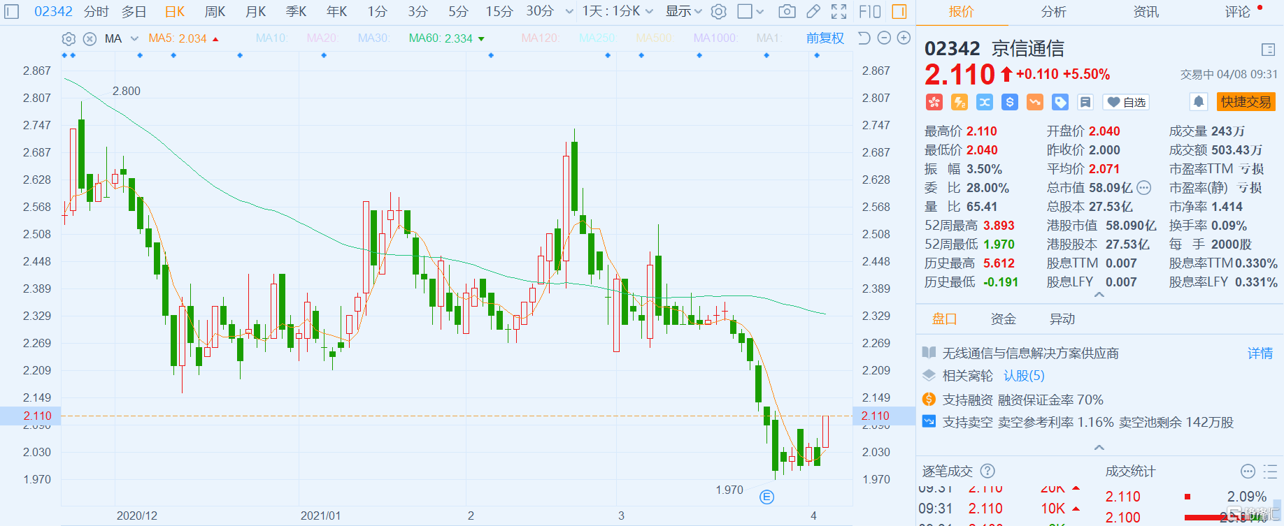1284x526 pixels.
Task: Enter fullscreen chart mode
Action: (x=839, y=11)
